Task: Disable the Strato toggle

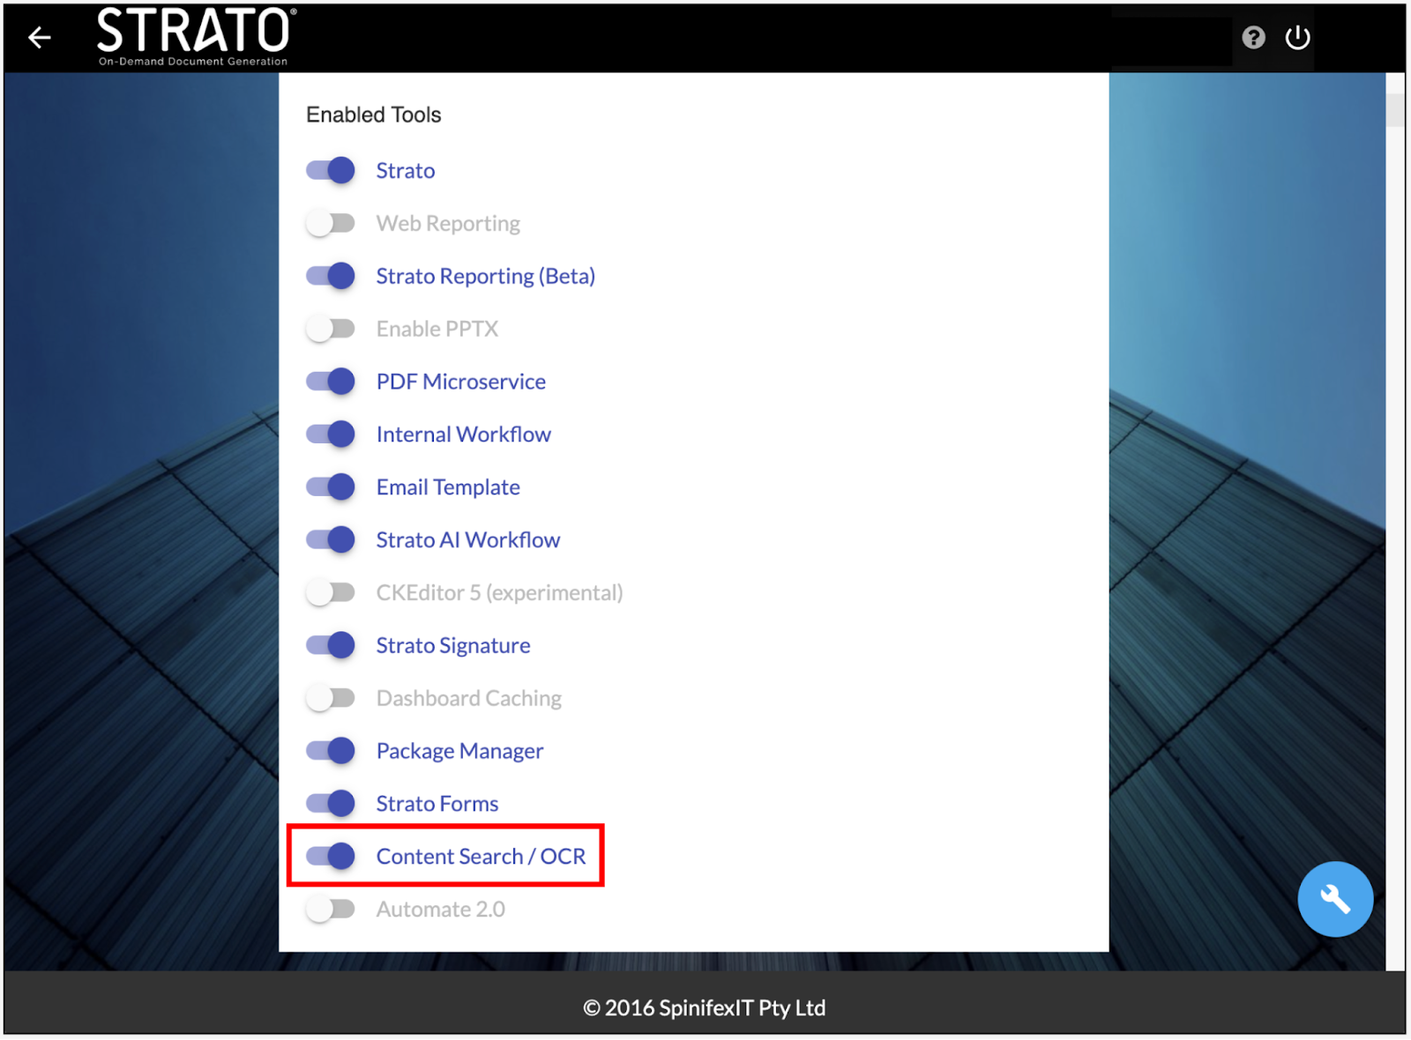Action: click(x=331, y=170)
